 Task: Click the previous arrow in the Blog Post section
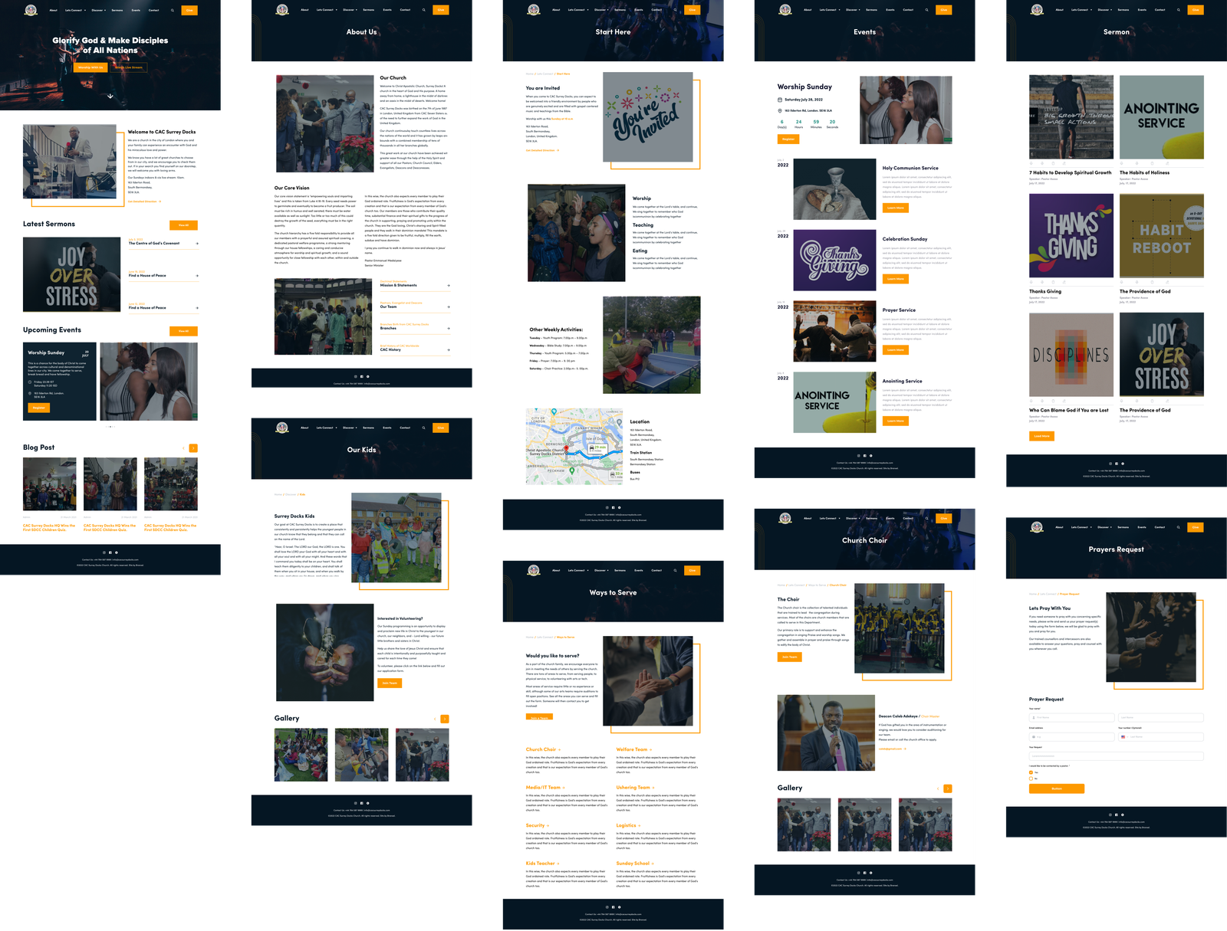pos(183,447)
